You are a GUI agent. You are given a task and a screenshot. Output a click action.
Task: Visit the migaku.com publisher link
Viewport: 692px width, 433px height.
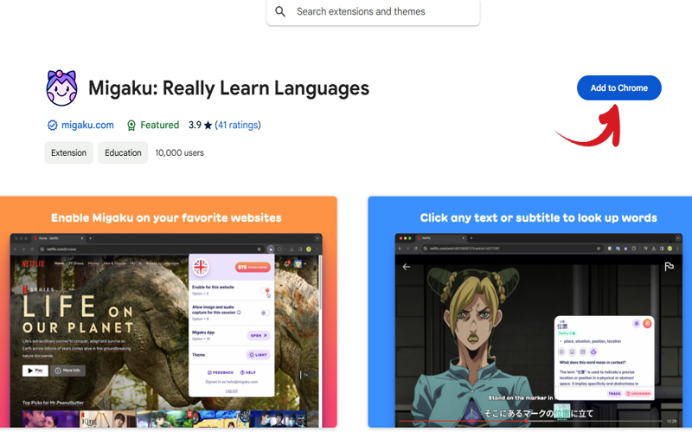pos(87,125)
